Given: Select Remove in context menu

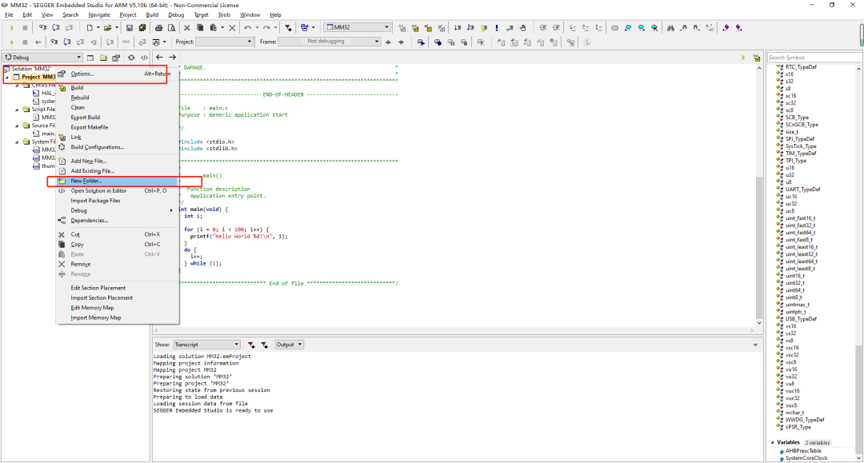Looking at the screenshot, I should coord(118,264).
